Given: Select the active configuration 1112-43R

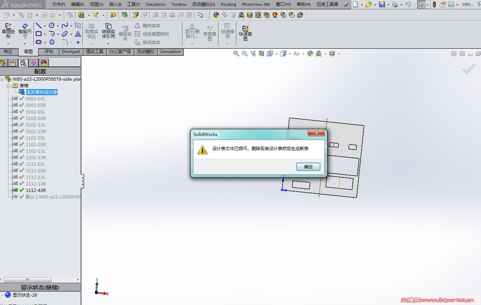Looking at the screenshot, I should [36, 190].
